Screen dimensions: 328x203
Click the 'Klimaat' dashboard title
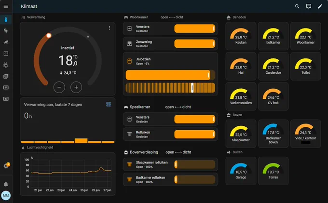tap(29, 6)
